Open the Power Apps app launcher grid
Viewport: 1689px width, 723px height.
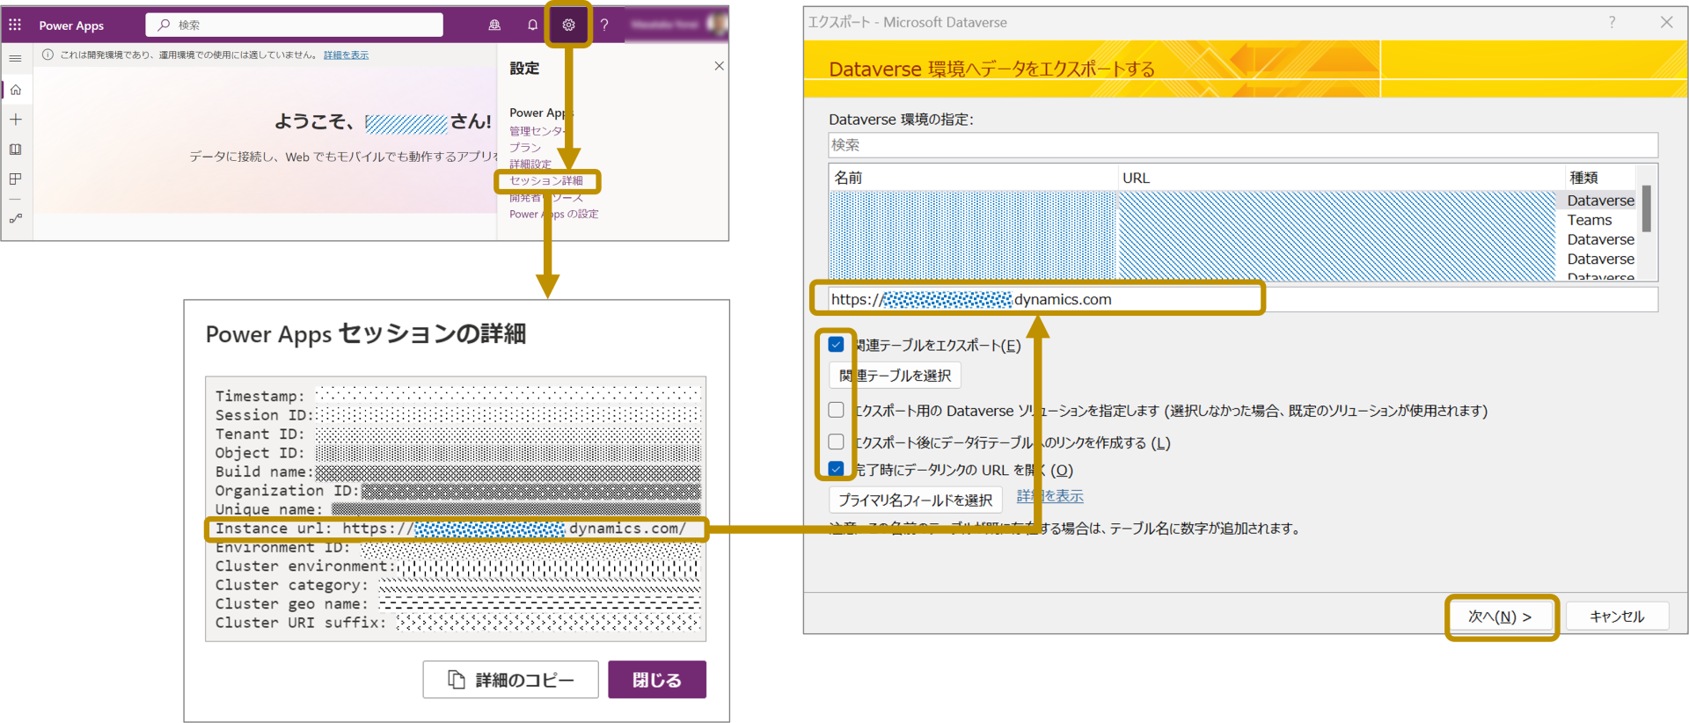pyautogui.click(x=15, y=25)
